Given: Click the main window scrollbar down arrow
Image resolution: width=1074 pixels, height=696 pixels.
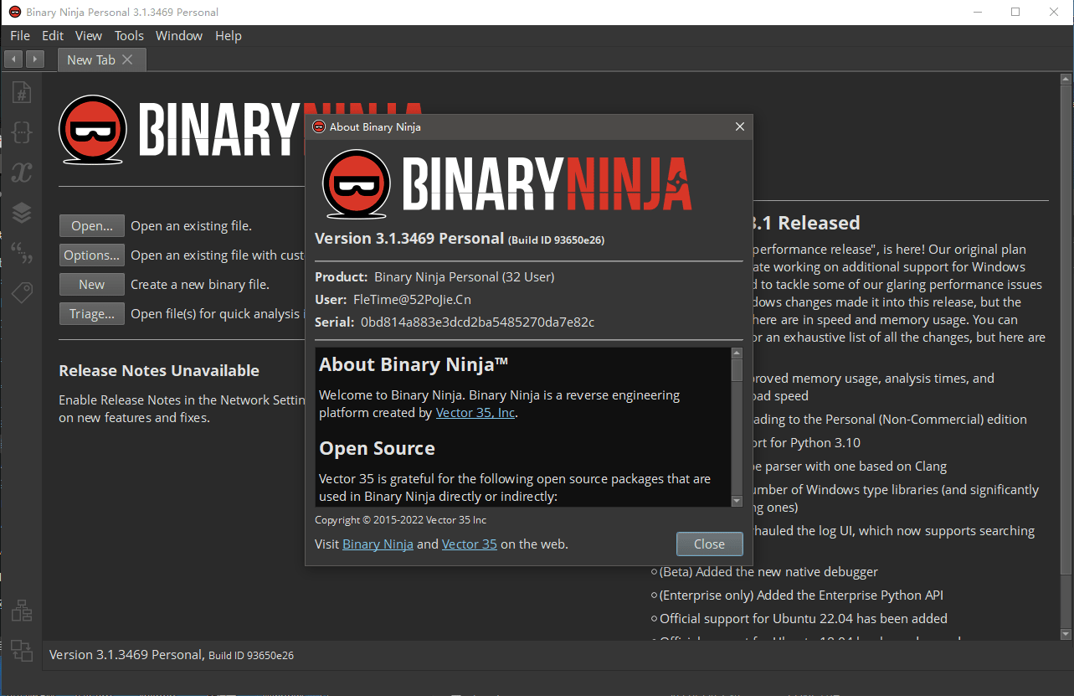Looking at the screenshot, I should click(x=1066, y=635).
